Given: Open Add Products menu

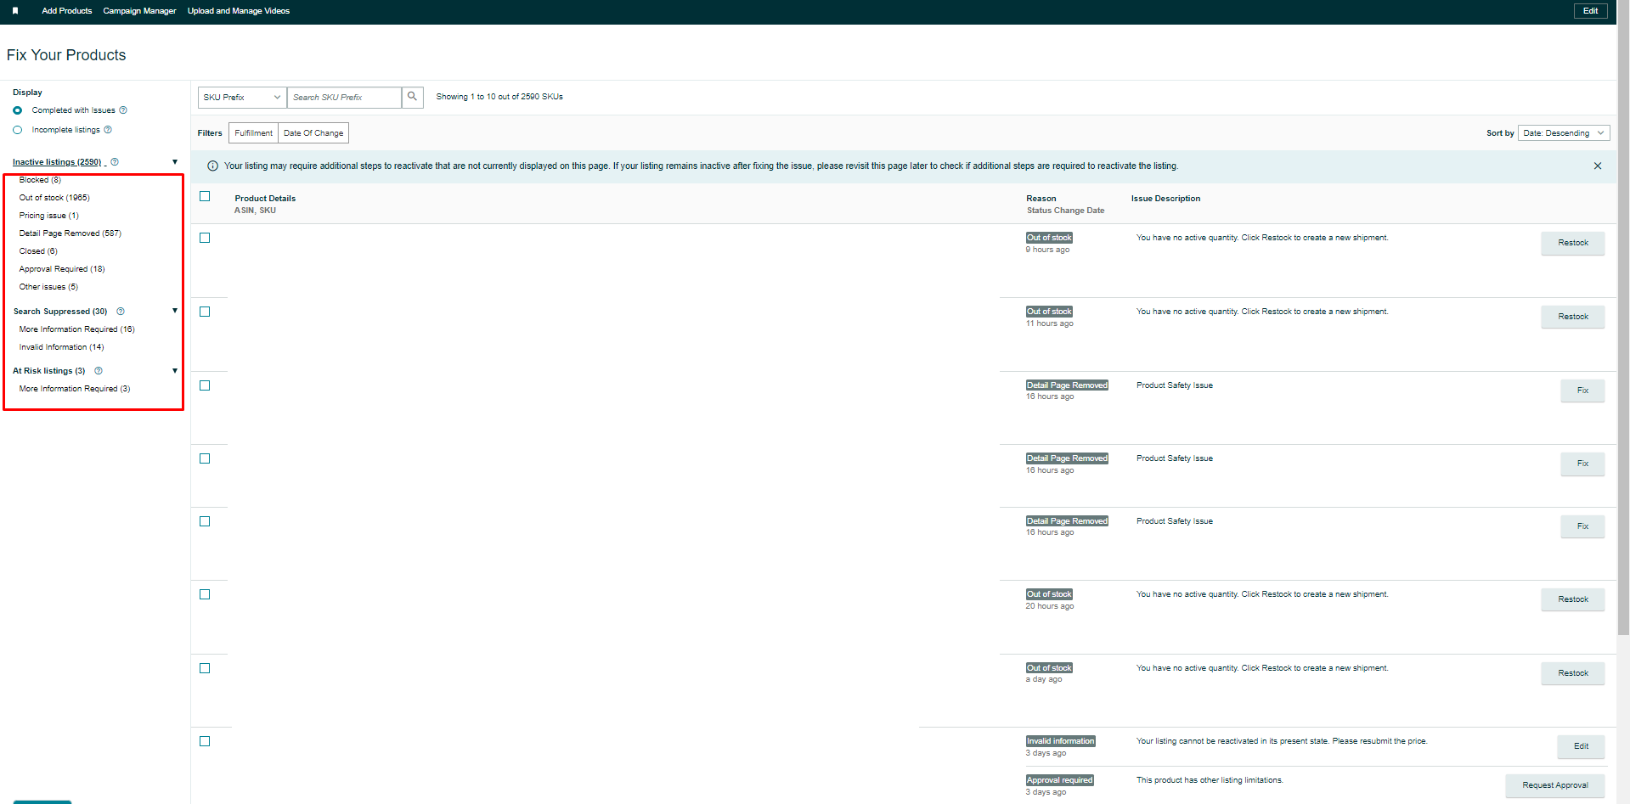Looking at the screenshot, I should click(67, 11).
